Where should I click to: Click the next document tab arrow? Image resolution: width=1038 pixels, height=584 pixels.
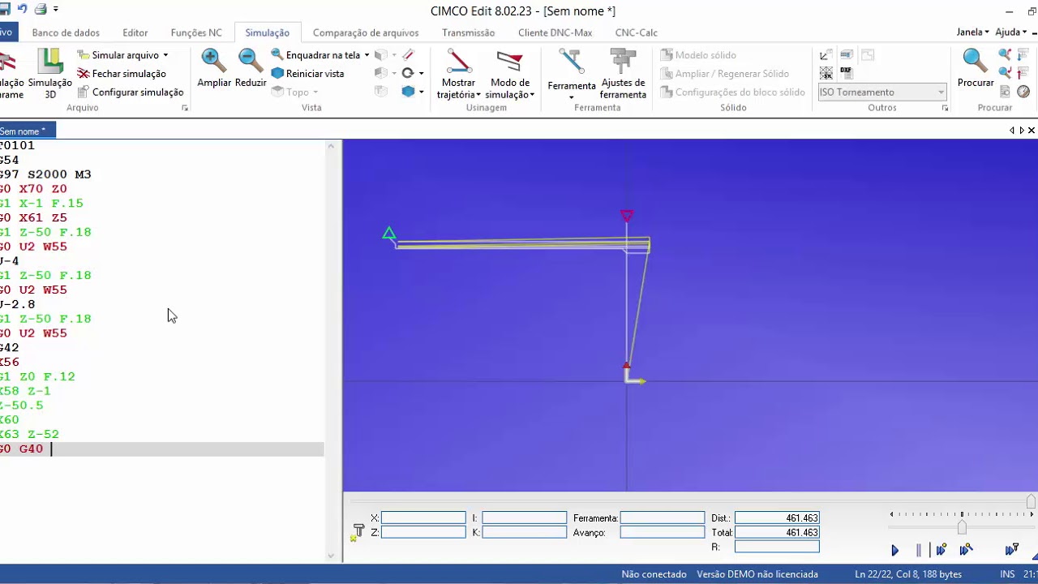coord(1022,131)
